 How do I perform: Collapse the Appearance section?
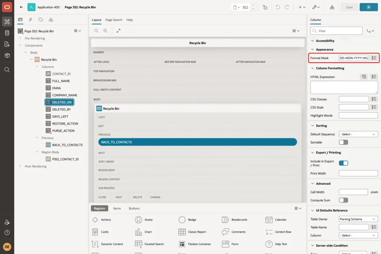(313, 49)
